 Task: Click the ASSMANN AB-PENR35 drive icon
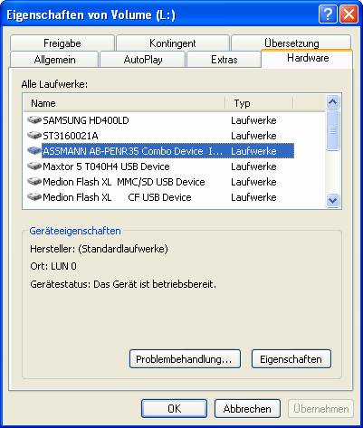tap(34, 151)
